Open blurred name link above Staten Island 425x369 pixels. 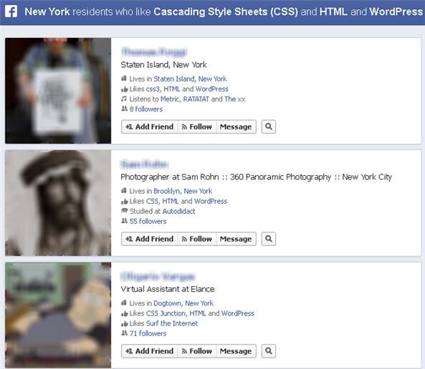click(154, 51)
